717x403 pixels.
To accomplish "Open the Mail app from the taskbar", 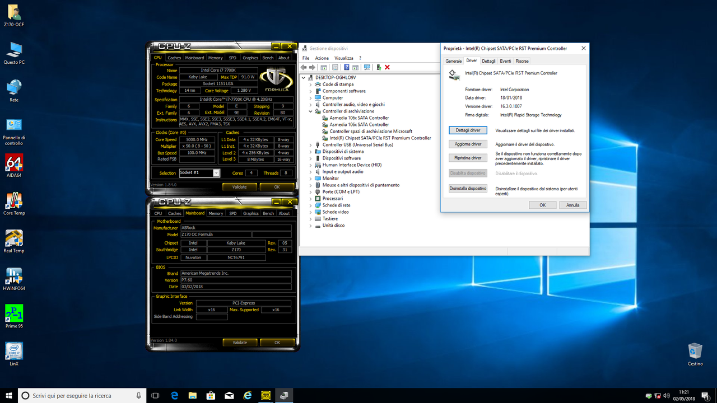I will (229, 395).
